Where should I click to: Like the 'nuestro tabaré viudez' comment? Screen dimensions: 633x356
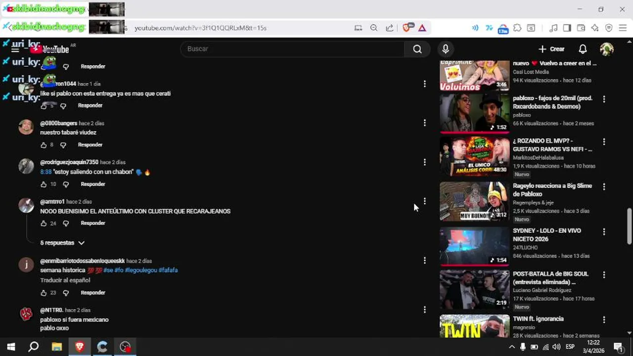pyautogui.click(x=44, y=145)
